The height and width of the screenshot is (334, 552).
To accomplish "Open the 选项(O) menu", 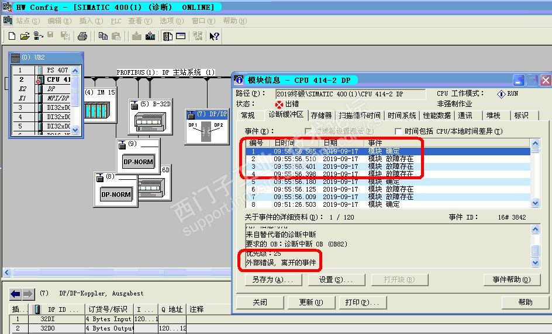I will coord(172,21).
